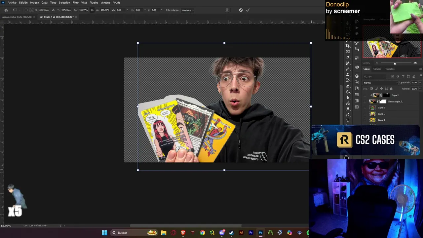The width and height of the screenshot is (423, 238).
Task: Open the Swatches grid panel icon
Action: click(357, 95)
